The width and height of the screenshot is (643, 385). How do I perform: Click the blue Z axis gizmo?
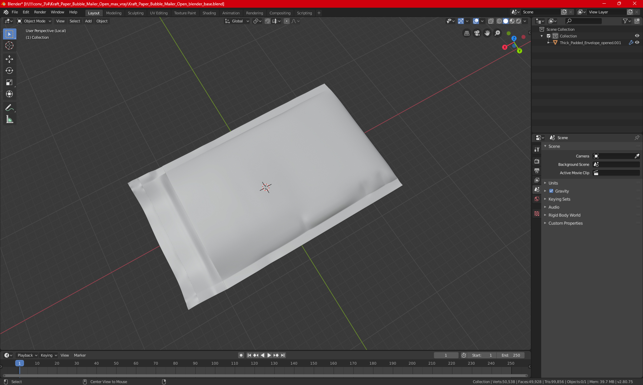tap(514, 38)
